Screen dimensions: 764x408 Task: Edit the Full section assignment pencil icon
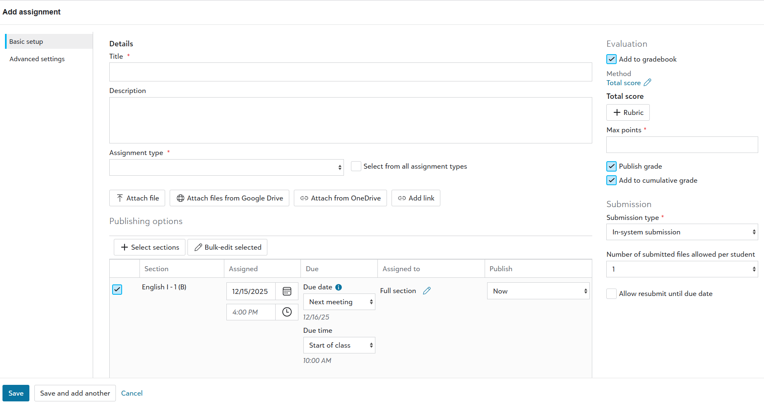pyautogui.click(x=427, y=291)
